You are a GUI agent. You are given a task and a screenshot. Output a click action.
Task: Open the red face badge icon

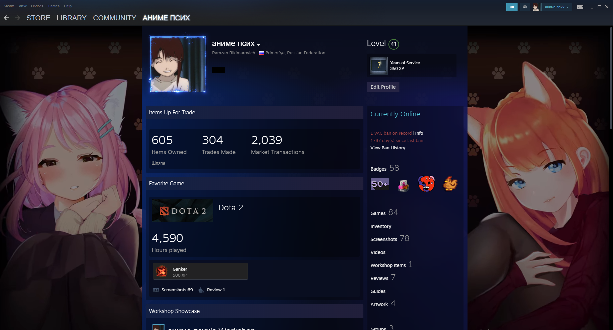pyautogui.click(x=426, y=184)
